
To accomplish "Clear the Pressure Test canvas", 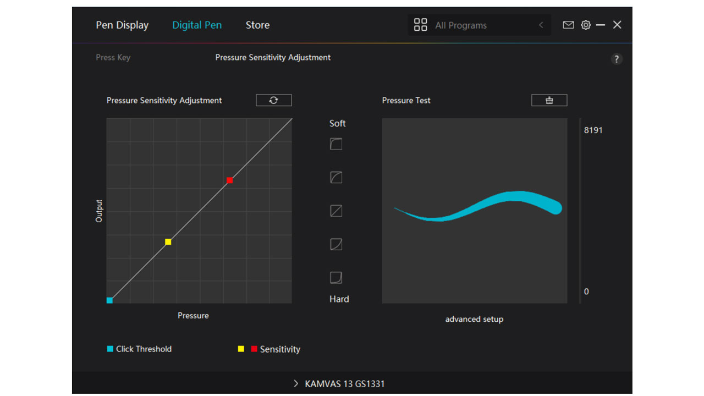I will 549,100.
